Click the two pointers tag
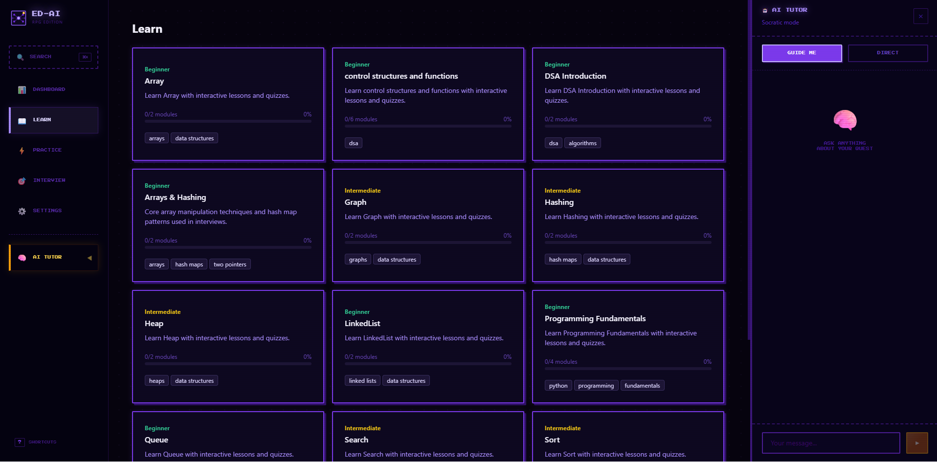 (230, 264)
